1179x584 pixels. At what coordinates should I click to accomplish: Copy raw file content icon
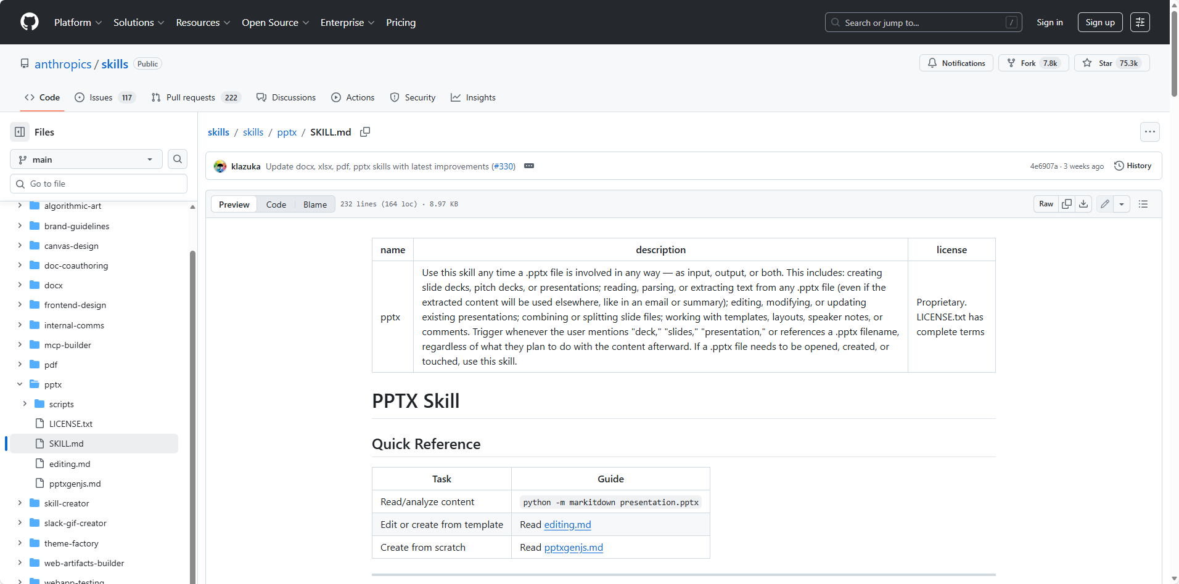coord(1067,204)
